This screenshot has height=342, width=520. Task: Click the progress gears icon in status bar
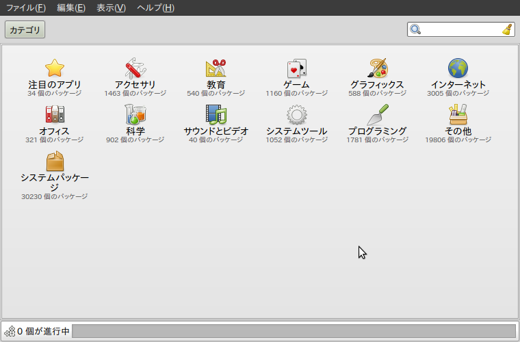point(10,331)
